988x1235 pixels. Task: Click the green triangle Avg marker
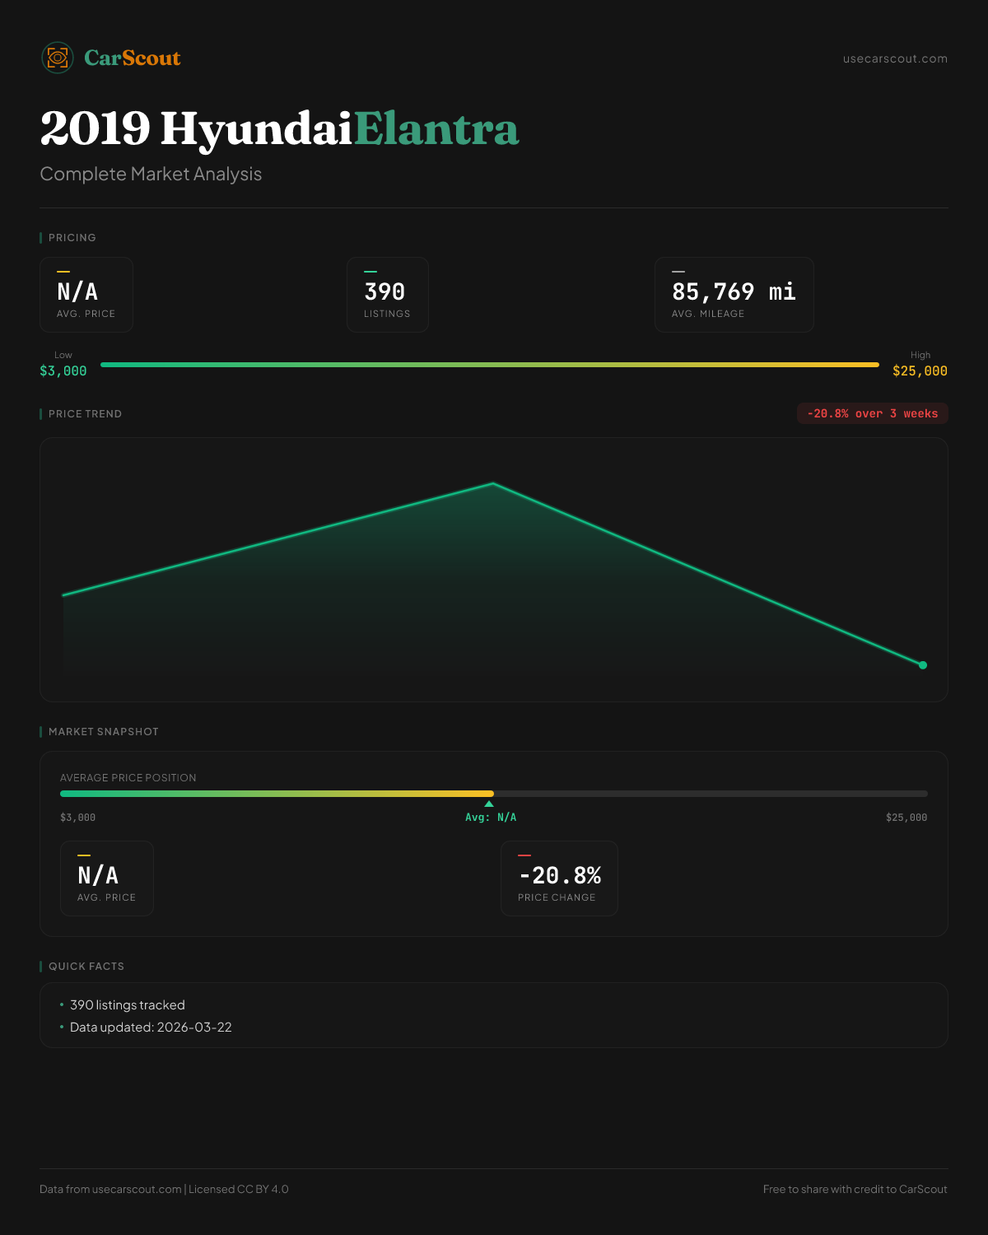[x=489, y=804]
